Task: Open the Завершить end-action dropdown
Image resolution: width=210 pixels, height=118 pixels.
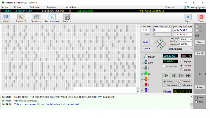Action: coord(191,49)
